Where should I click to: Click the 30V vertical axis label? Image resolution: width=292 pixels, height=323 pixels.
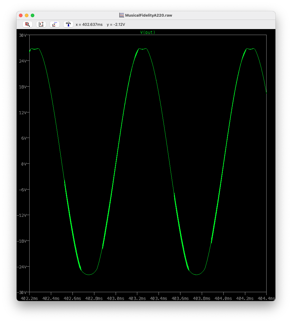tap(22, 35)
